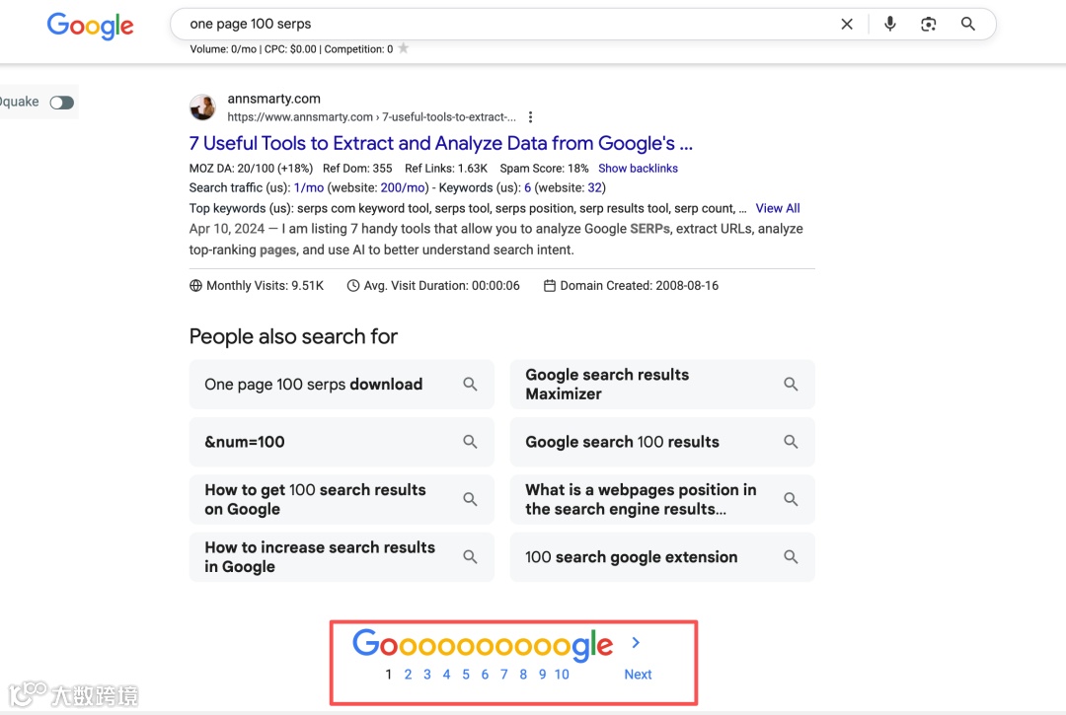This screenshot has width=1066, height=715.
Task: Click the Google logo
Action: click(x=91, y=27)
